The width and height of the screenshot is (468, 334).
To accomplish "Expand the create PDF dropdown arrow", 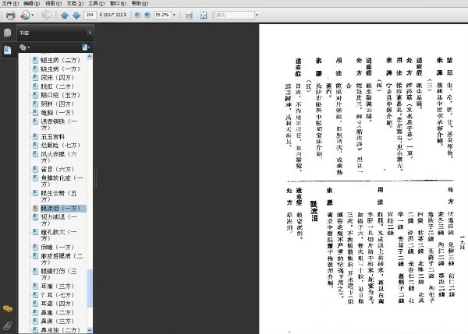I will (x=33, y=15).
